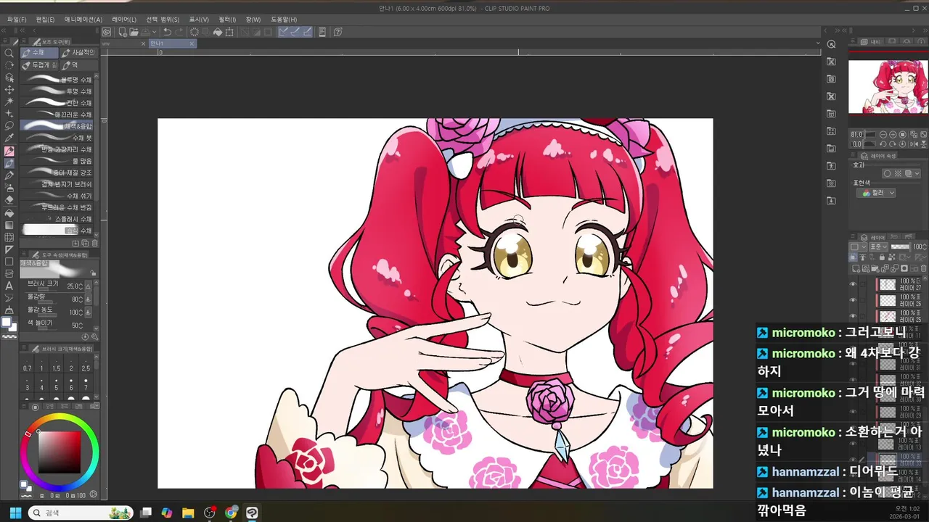This screenshot has width=929, height=522.
Task: Click the 물감량 80 stepper arrows
Action: pos(79,299)
